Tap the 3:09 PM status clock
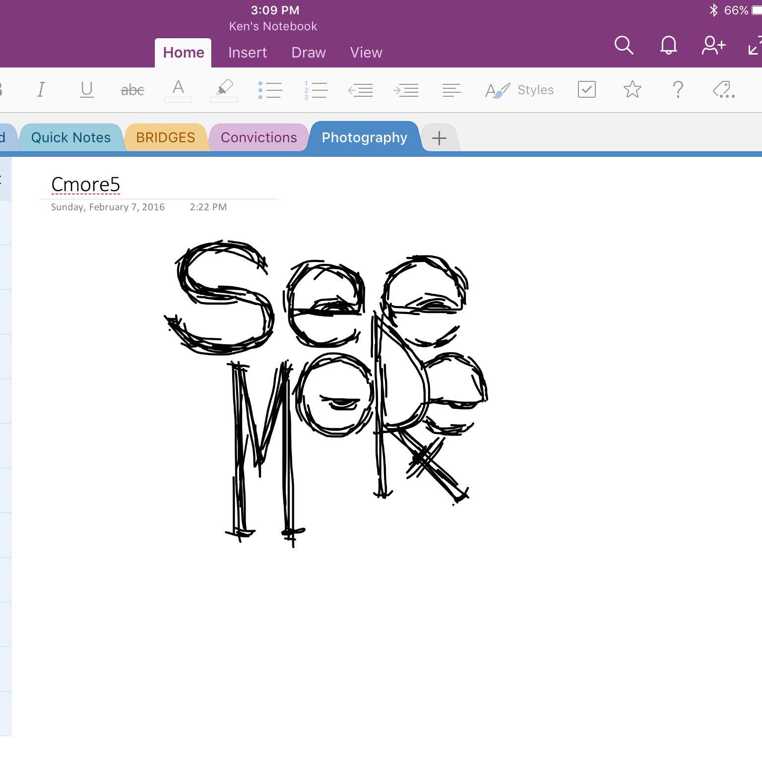Viewport: 762px width, 762px height. tap(275, 10)
